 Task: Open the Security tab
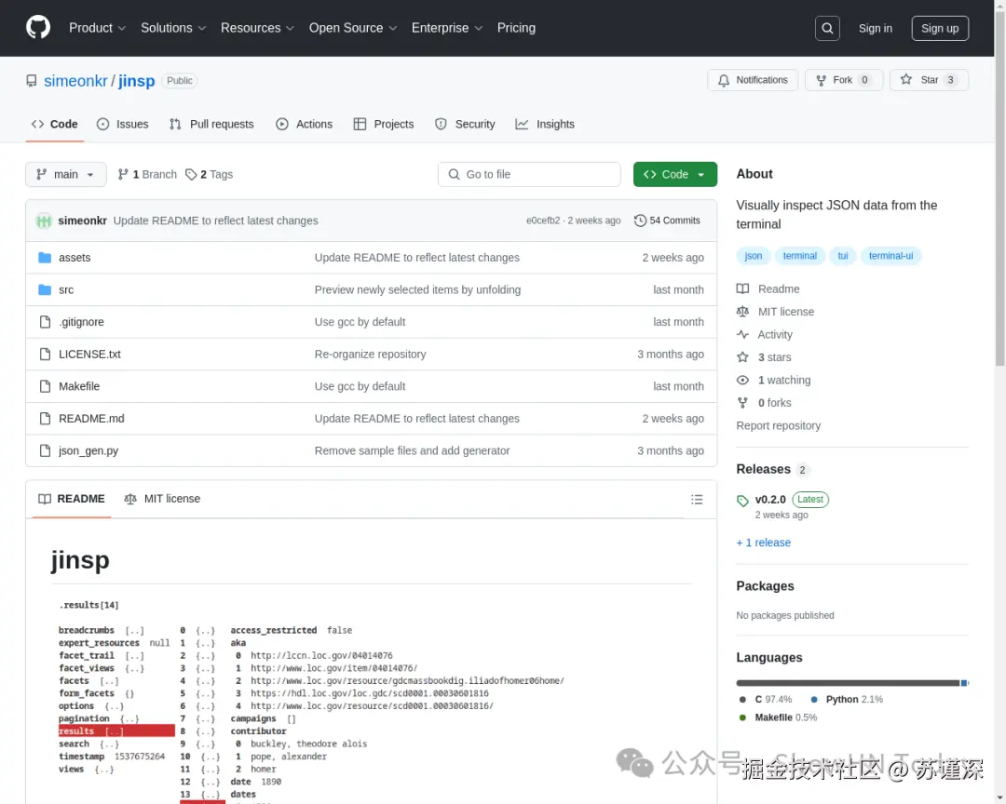tap(465, 125)
